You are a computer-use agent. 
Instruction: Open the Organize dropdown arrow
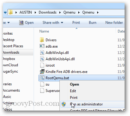click(x=9, y=23)
